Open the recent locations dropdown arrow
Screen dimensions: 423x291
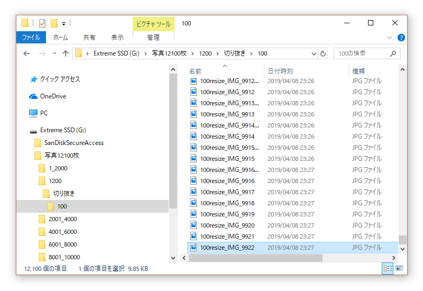pyautogui.click(x=55, y=53)
